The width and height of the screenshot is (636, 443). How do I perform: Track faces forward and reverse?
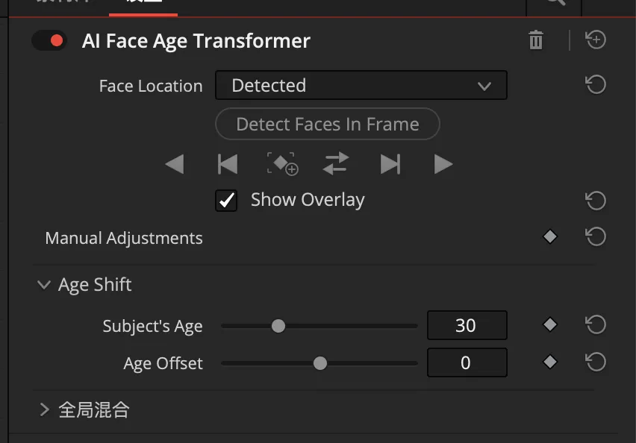coord(336,164)
